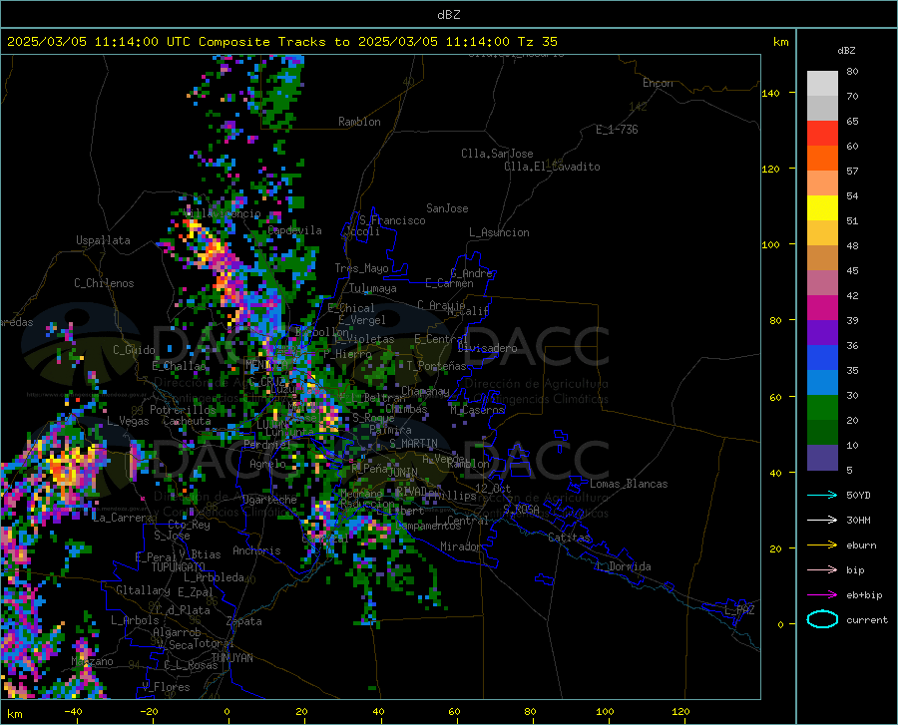Click the Divisadero map label
This screenshot has width=898, height=725.
pos(487,348)
